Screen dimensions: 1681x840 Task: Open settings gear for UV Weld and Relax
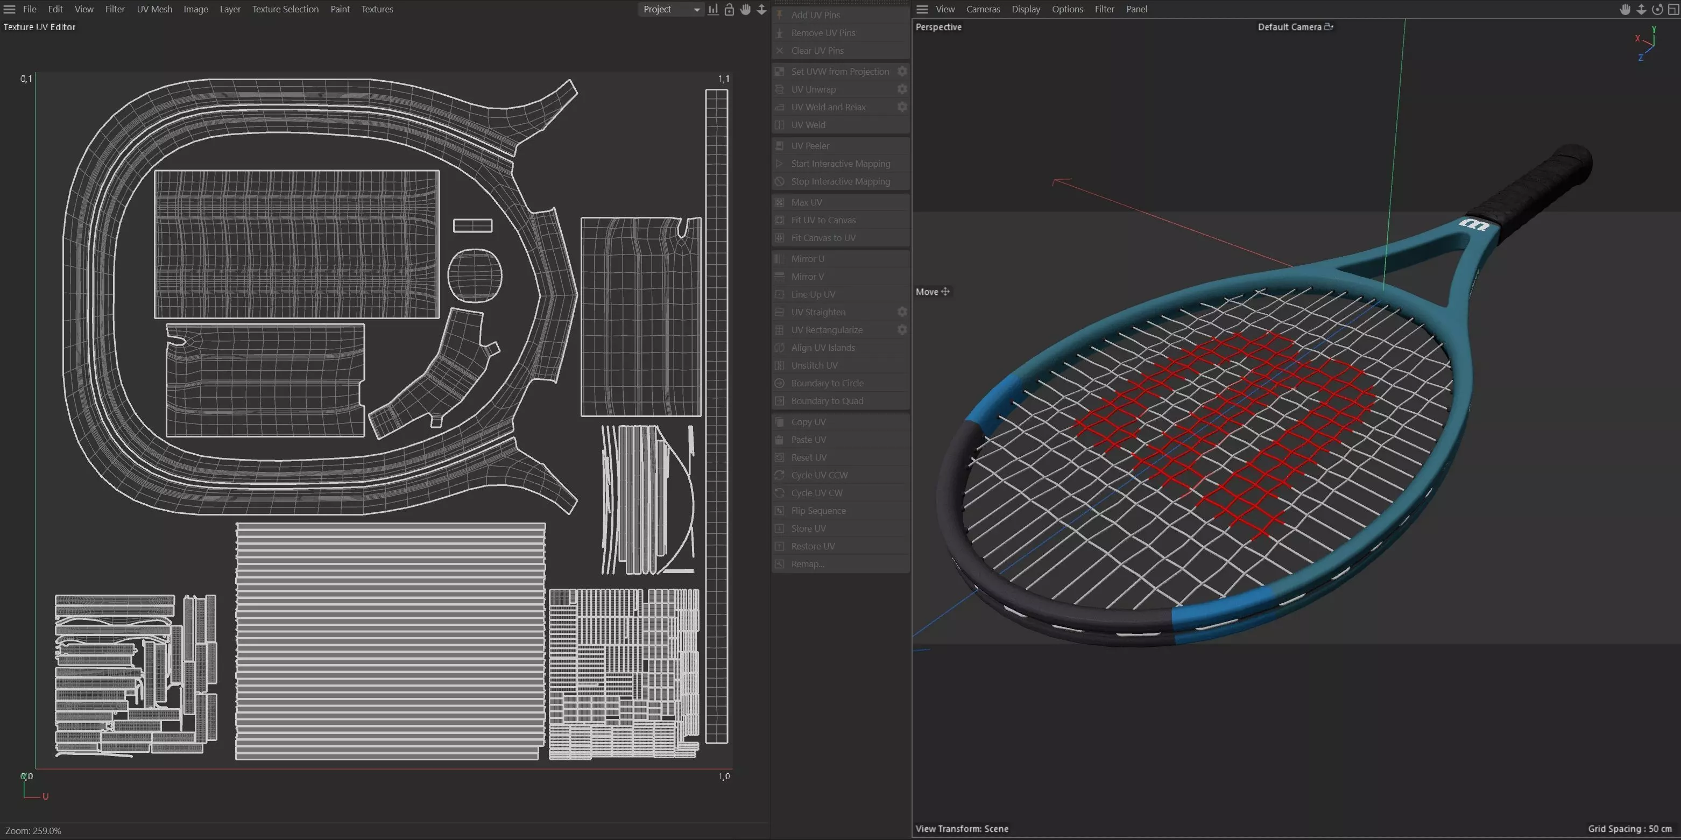(x=902, y=107)
